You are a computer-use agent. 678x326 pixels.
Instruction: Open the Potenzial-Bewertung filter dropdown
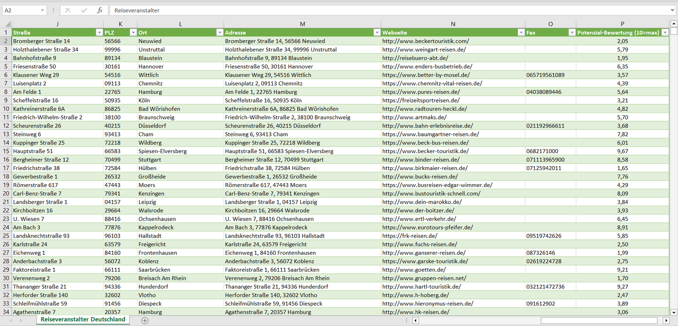[x=665, y=33]
